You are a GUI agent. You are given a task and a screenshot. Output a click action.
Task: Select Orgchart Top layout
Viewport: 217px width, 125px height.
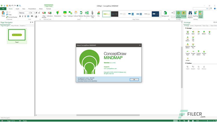[193, 46]
